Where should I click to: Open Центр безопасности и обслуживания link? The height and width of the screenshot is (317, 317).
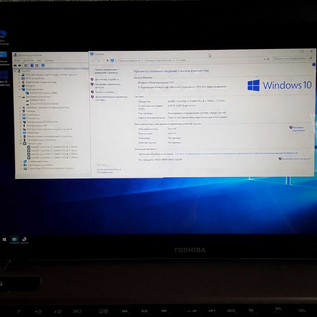(x=109, y=171)
